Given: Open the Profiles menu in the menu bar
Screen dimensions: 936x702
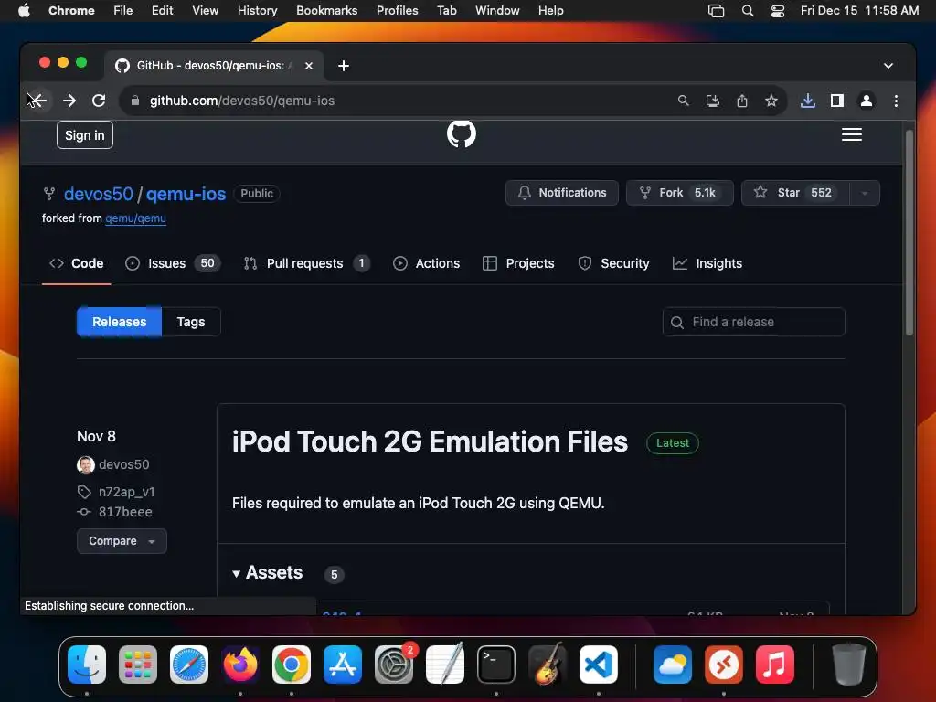Looking at the screenshot, I should [x=397, y=11].
